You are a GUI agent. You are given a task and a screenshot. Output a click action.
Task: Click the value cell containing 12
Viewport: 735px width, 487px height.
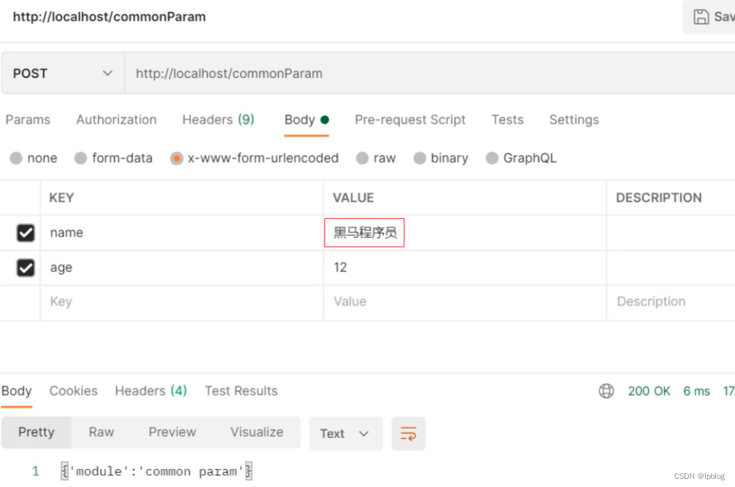tap(464, 267)
